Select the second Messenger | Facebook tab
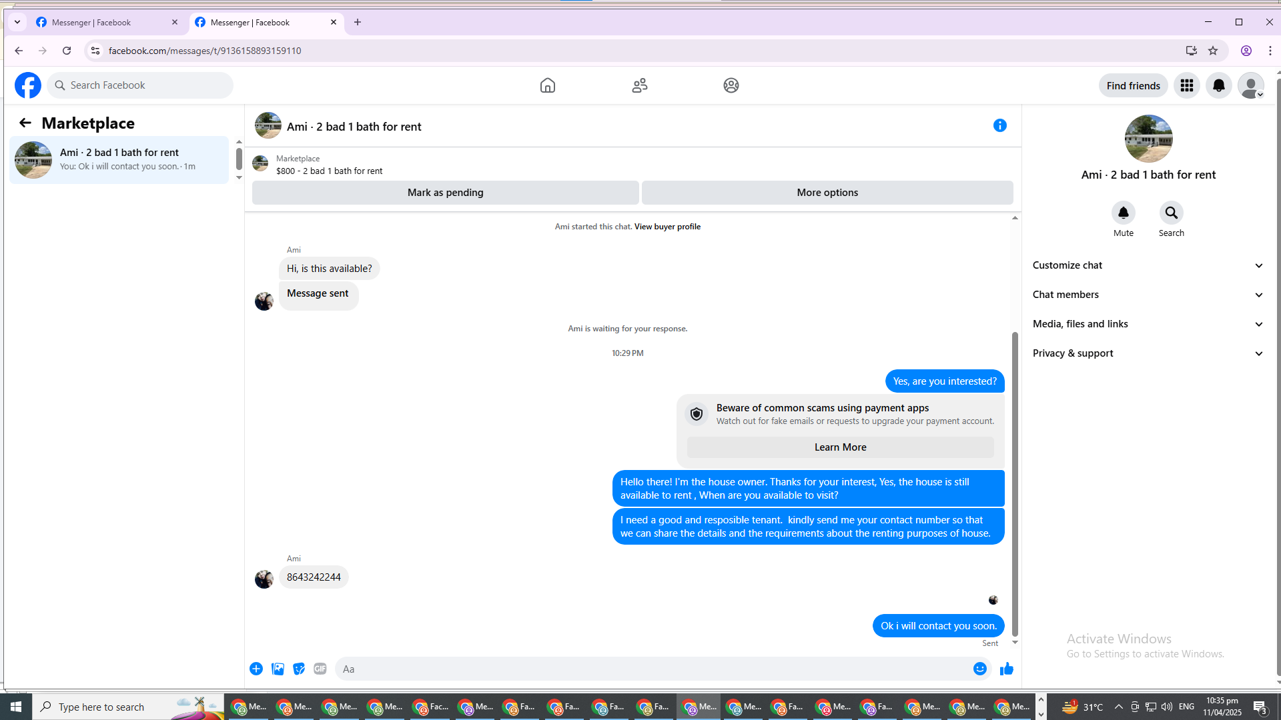 (x=266, y=22)
